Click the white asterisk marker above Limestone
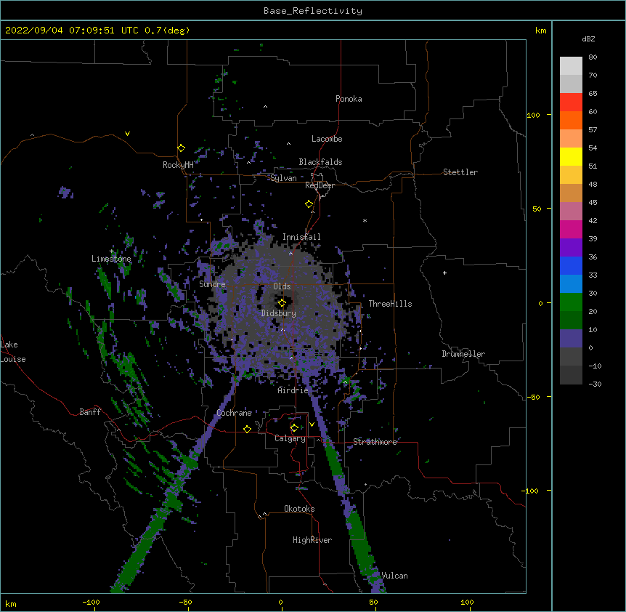The width and height of the screenshot is (626, 612). [x=112, y=251]
